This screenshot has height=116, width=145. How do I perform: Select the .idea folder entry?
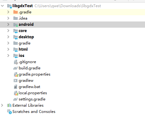pos(23,18)
